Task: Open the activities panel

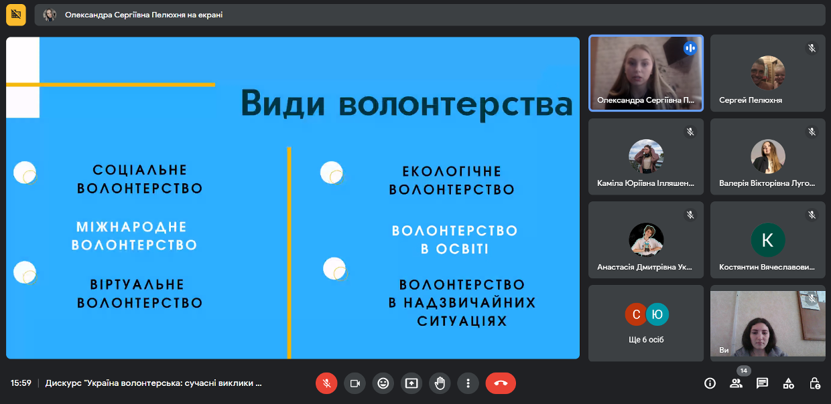Action: pyautogui.click(x=789, y=383)
